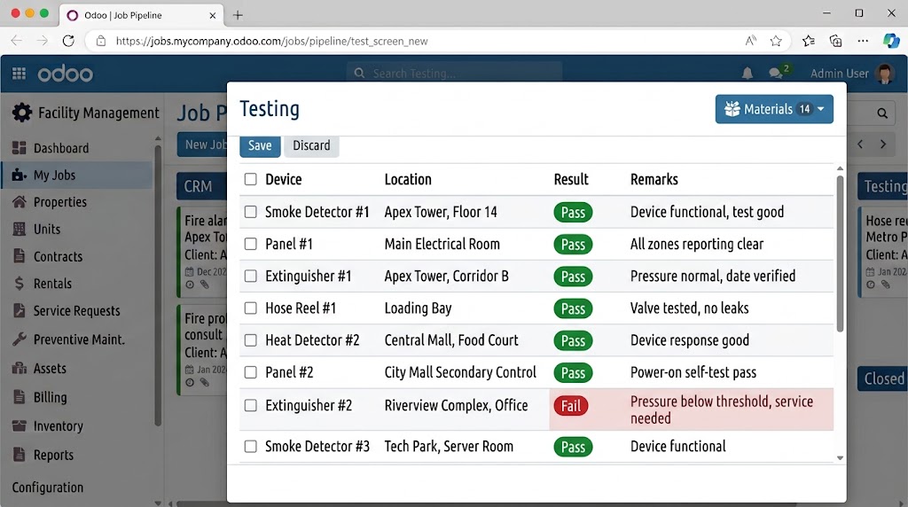Click the CRM stage header

[x=201, y=186]
